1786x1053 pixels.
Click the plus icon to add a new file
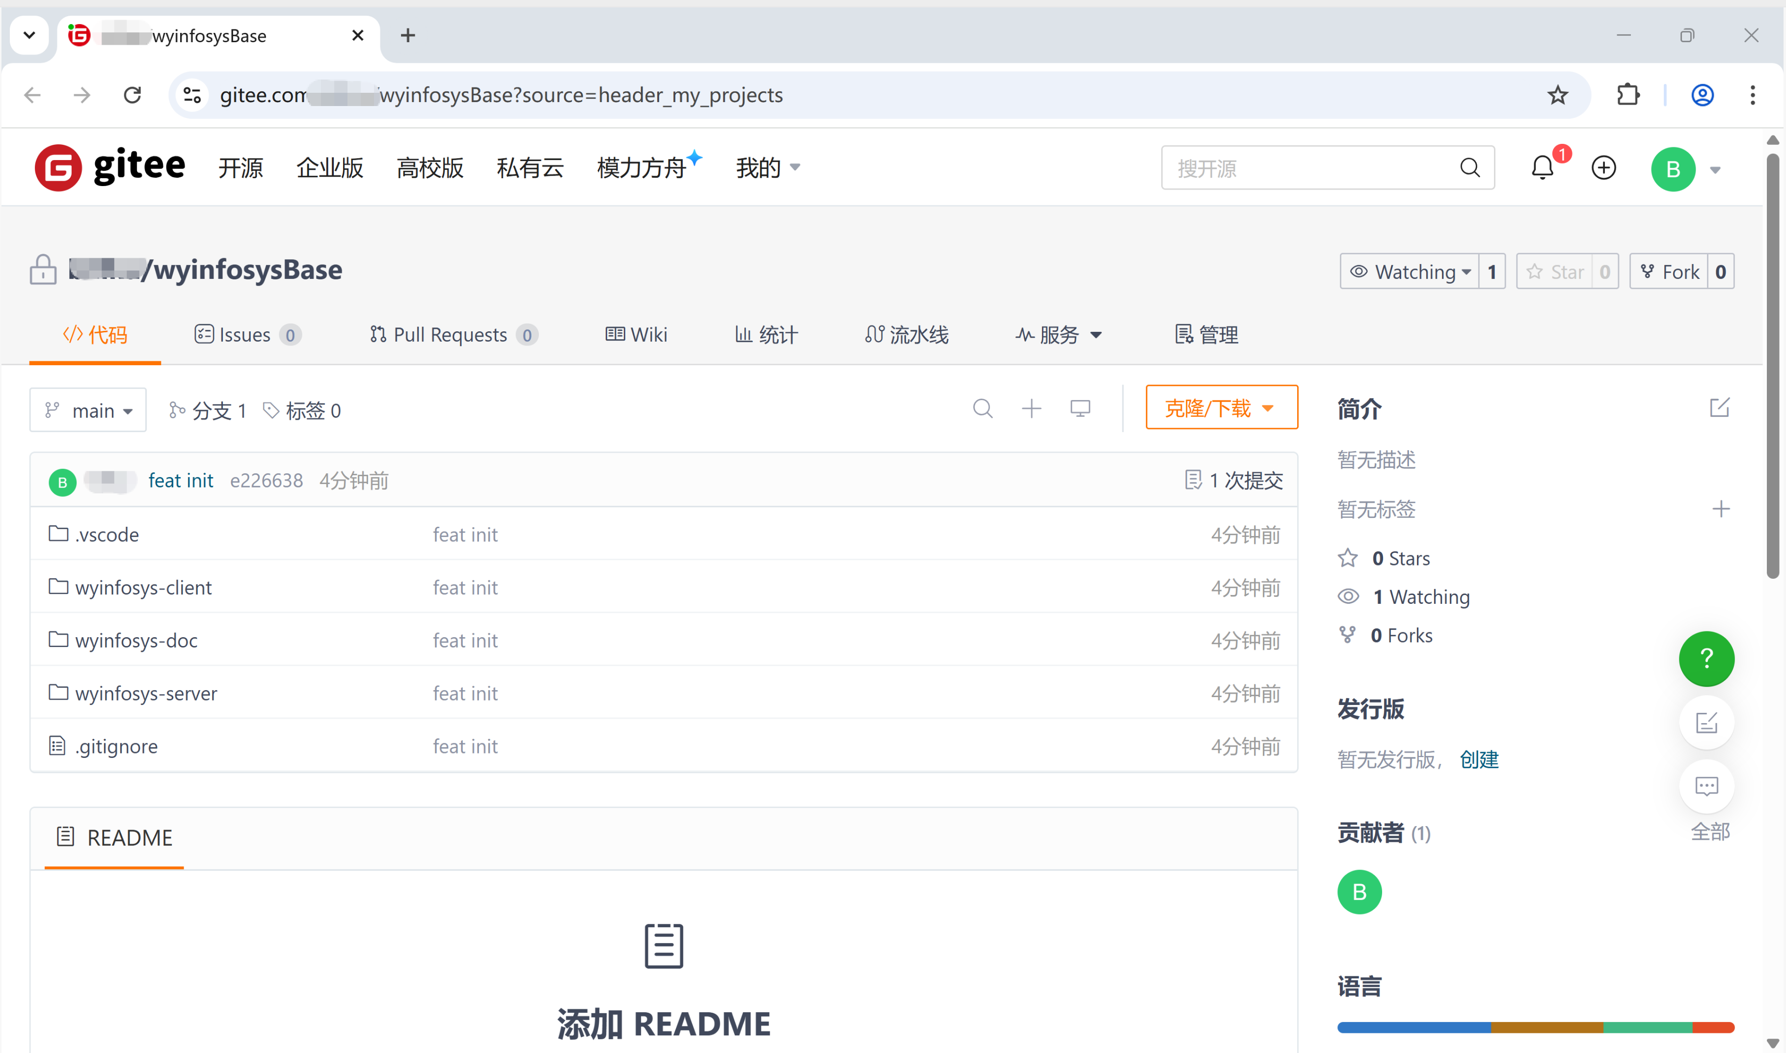tap(1031, 409)
